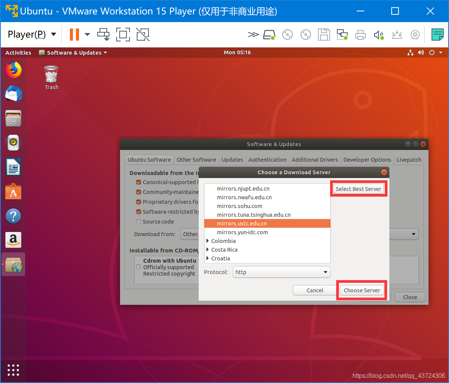Cancel the download server dialog
The image size is (449, 383).
click(315, 290)
